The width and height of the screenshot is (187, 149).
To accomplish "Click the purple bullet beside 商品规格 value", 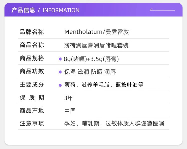I will tap(60, 59).
